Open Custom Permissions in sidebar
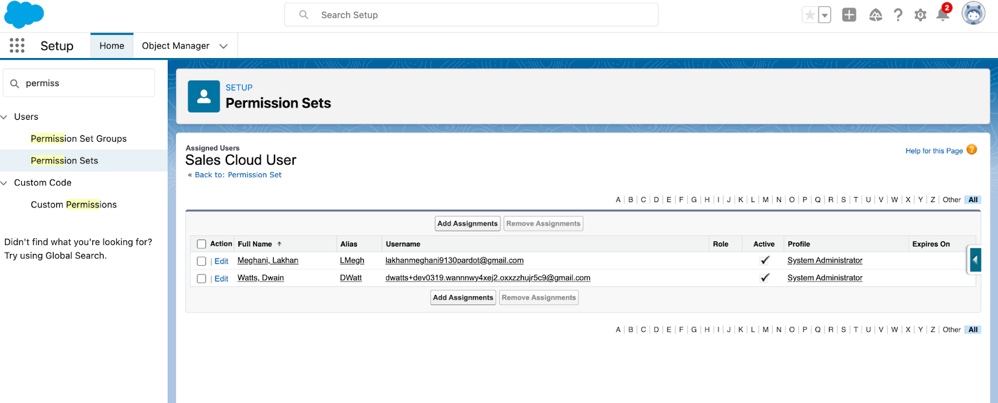Screen dimensions: 998x403 tap(74, 205)
